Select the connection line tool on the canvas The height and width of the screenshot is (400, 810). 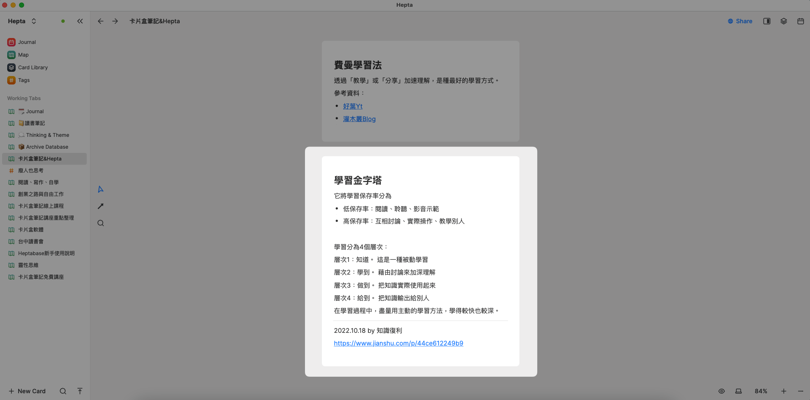pos(100,206)
